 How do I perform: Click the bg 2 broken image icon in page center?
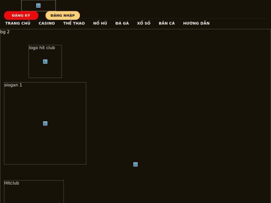coord(135,164)
